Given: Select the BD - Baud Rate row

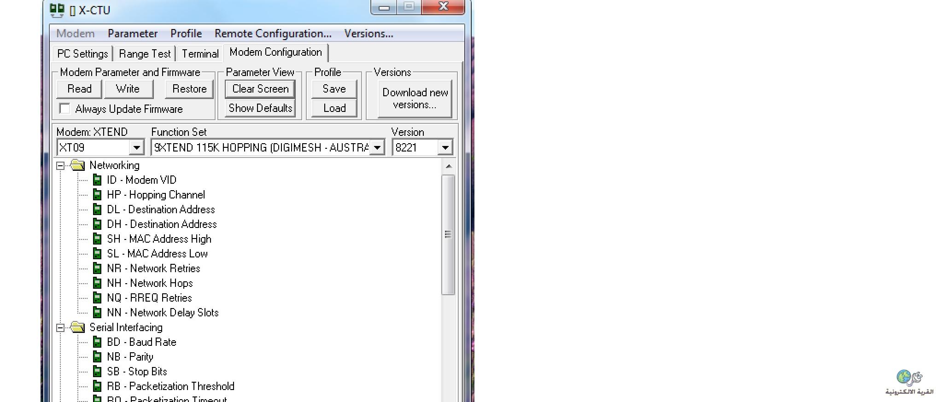Looking at the screenshot, I should pos(141,342).
